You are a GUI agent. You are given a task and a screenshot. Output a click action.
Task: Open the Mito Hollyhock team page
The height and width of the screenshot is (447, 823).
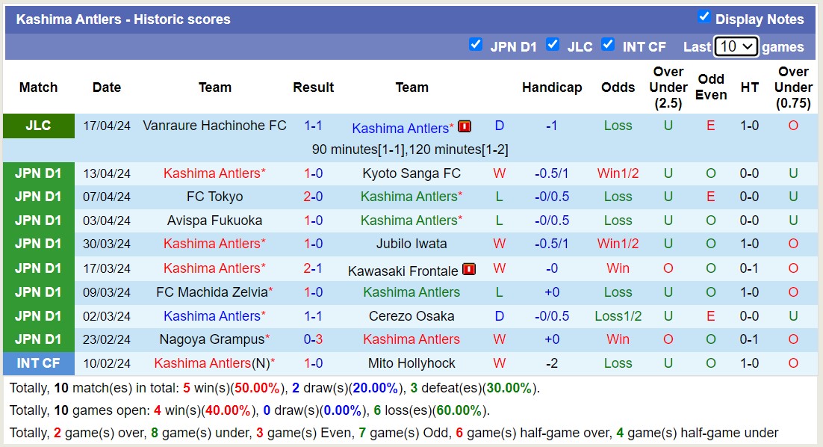coord(411,363)
